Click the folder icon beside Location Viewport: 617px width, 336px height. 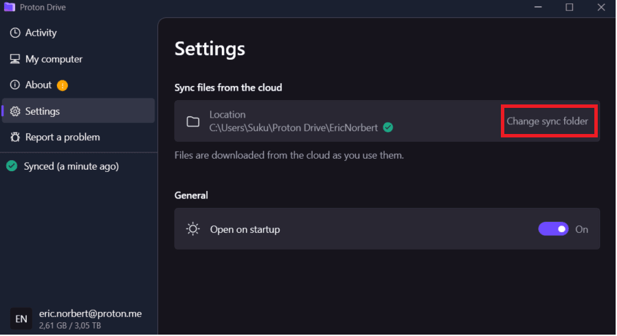(x=193, y=122)
